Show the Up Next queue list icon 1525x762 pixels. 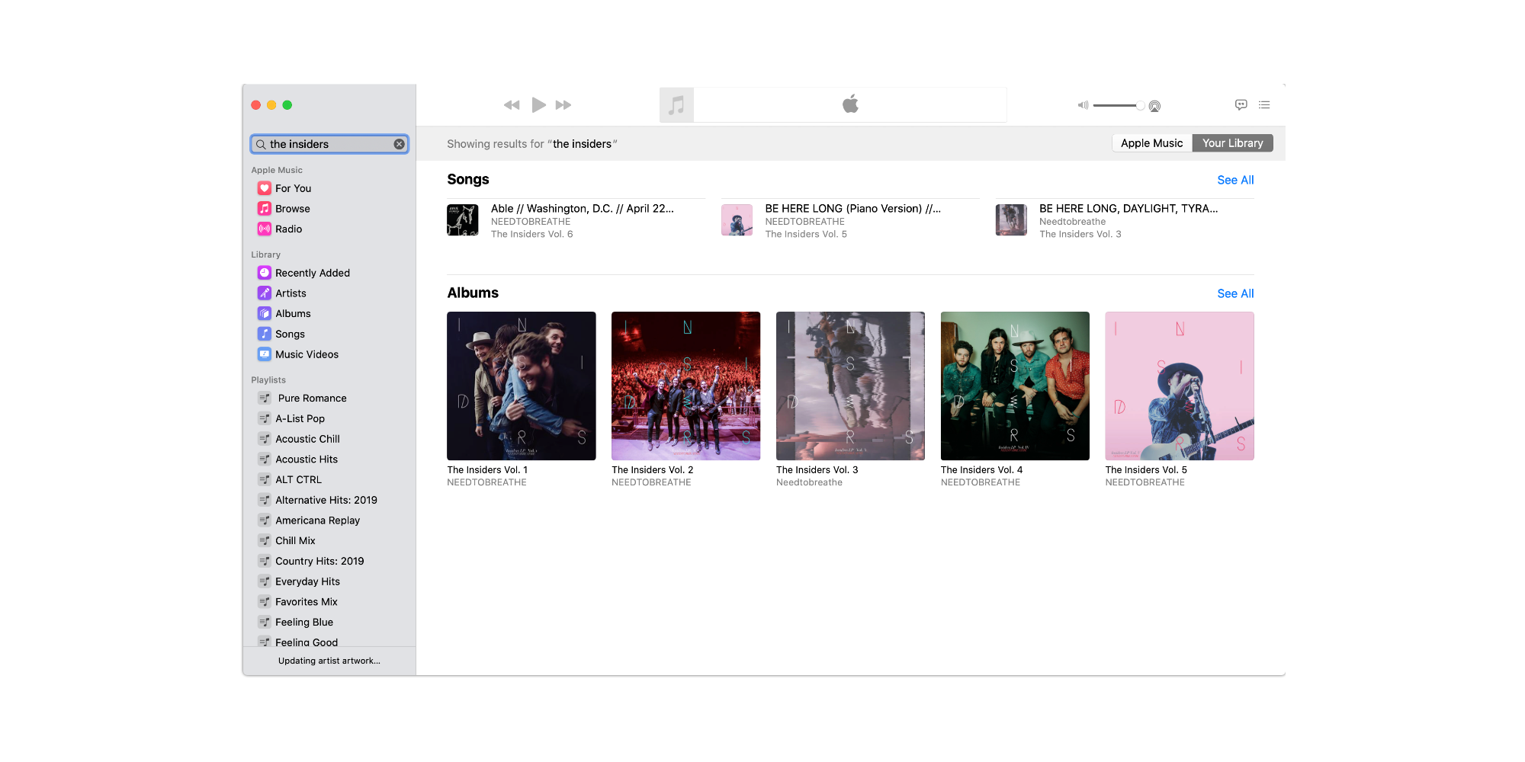click(x=1264, y=104)
